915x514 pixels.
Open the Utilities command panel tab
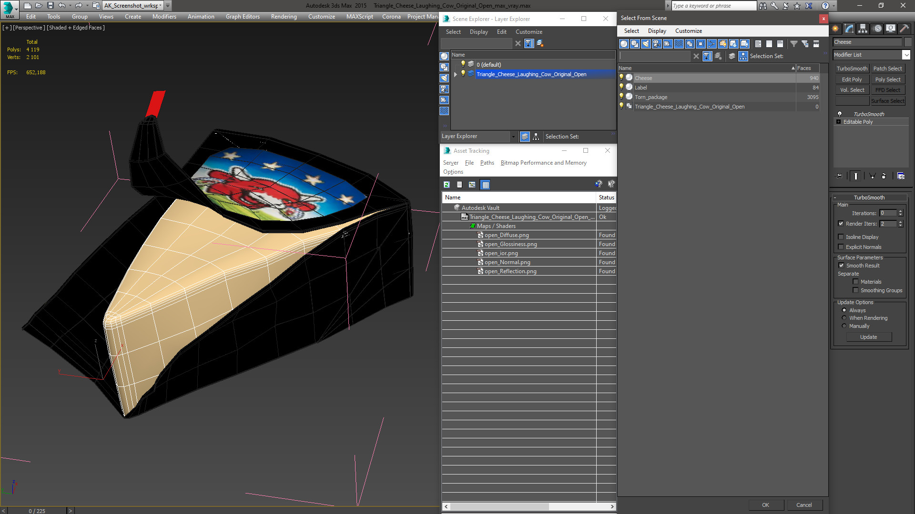pyautogui.click(x=904, y=29)
